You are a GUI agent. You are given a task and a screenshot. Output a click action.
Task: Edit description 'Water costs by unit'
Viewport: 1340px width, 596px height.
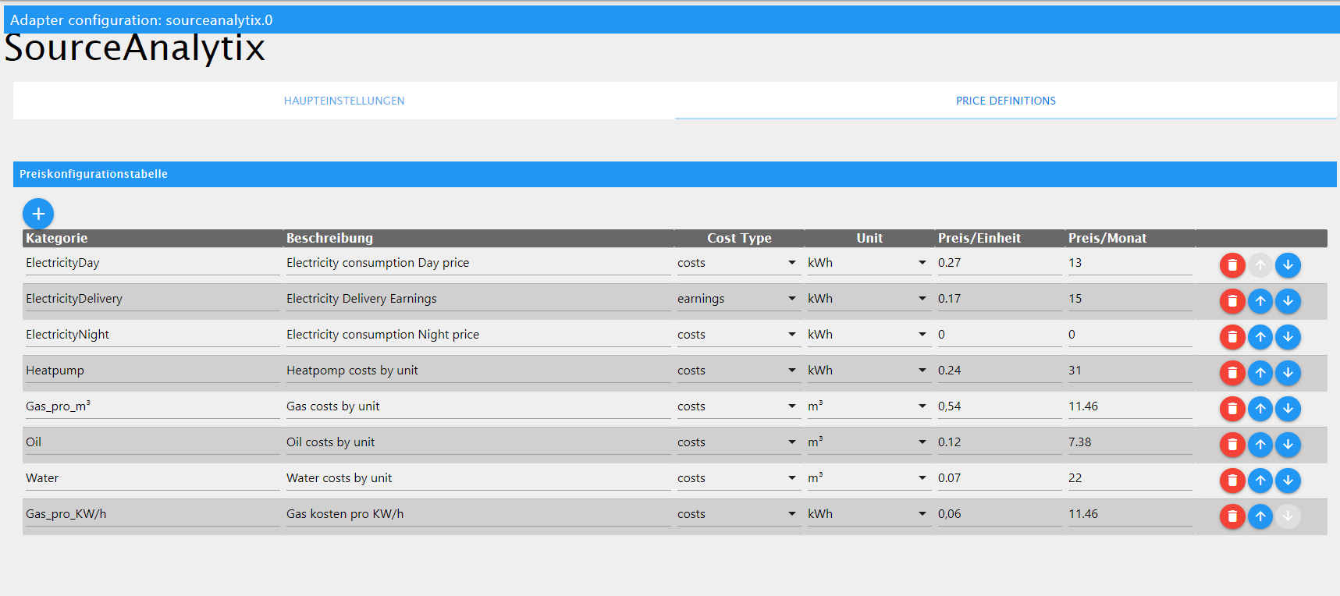(478, 478)
